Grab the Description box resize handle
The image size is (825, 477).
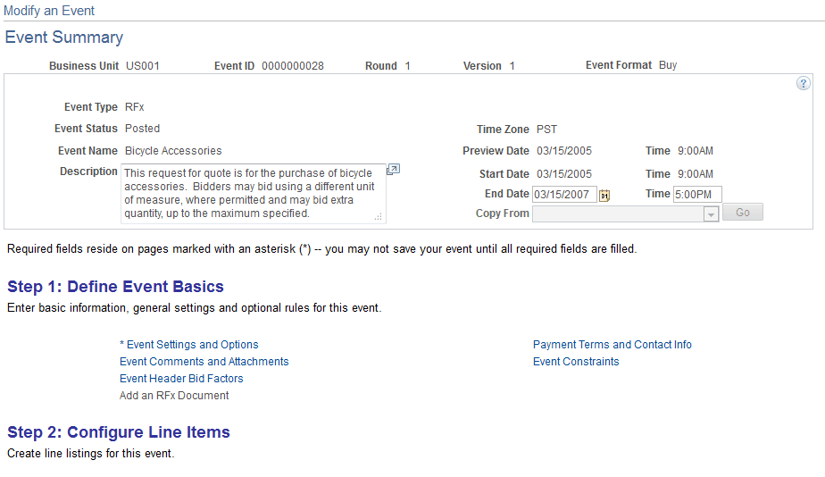coord(379,217)
